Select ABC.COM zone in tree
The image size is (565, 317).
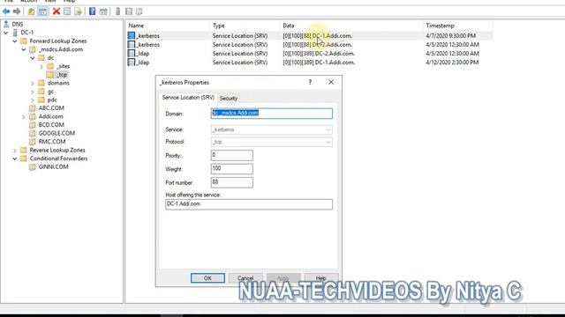tap(51, 107)
